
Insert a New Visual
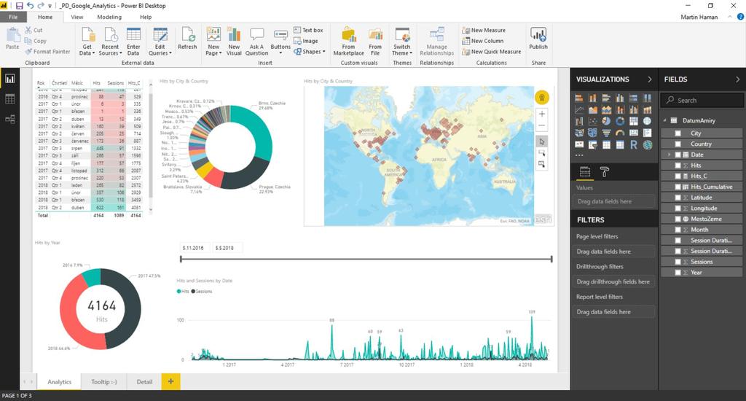coord(234,42)
